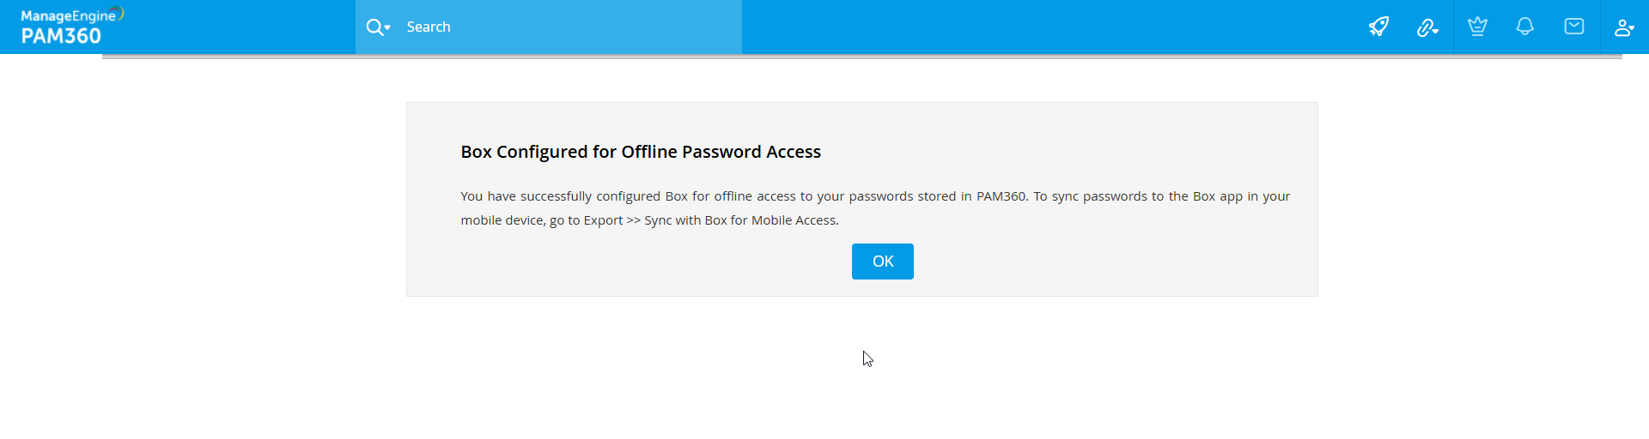Click the PAM360 product name text

[61, 36]
